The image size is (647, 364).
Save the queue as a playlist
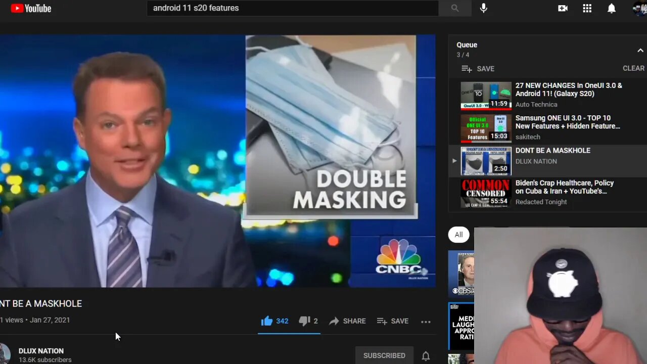point(478,69)
